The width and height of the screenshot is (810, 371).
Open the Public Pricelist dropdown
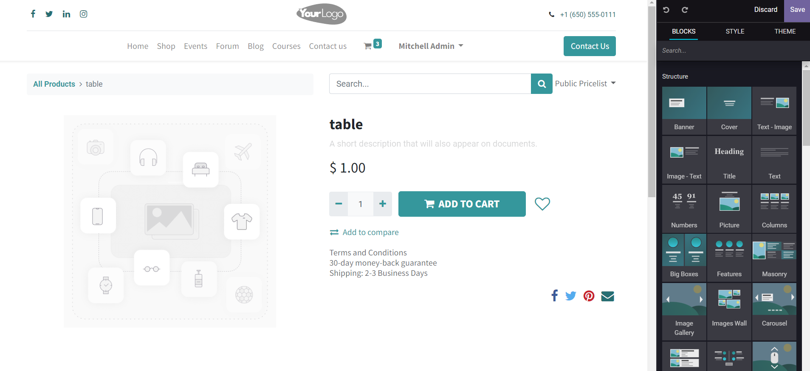pos(585,83)
